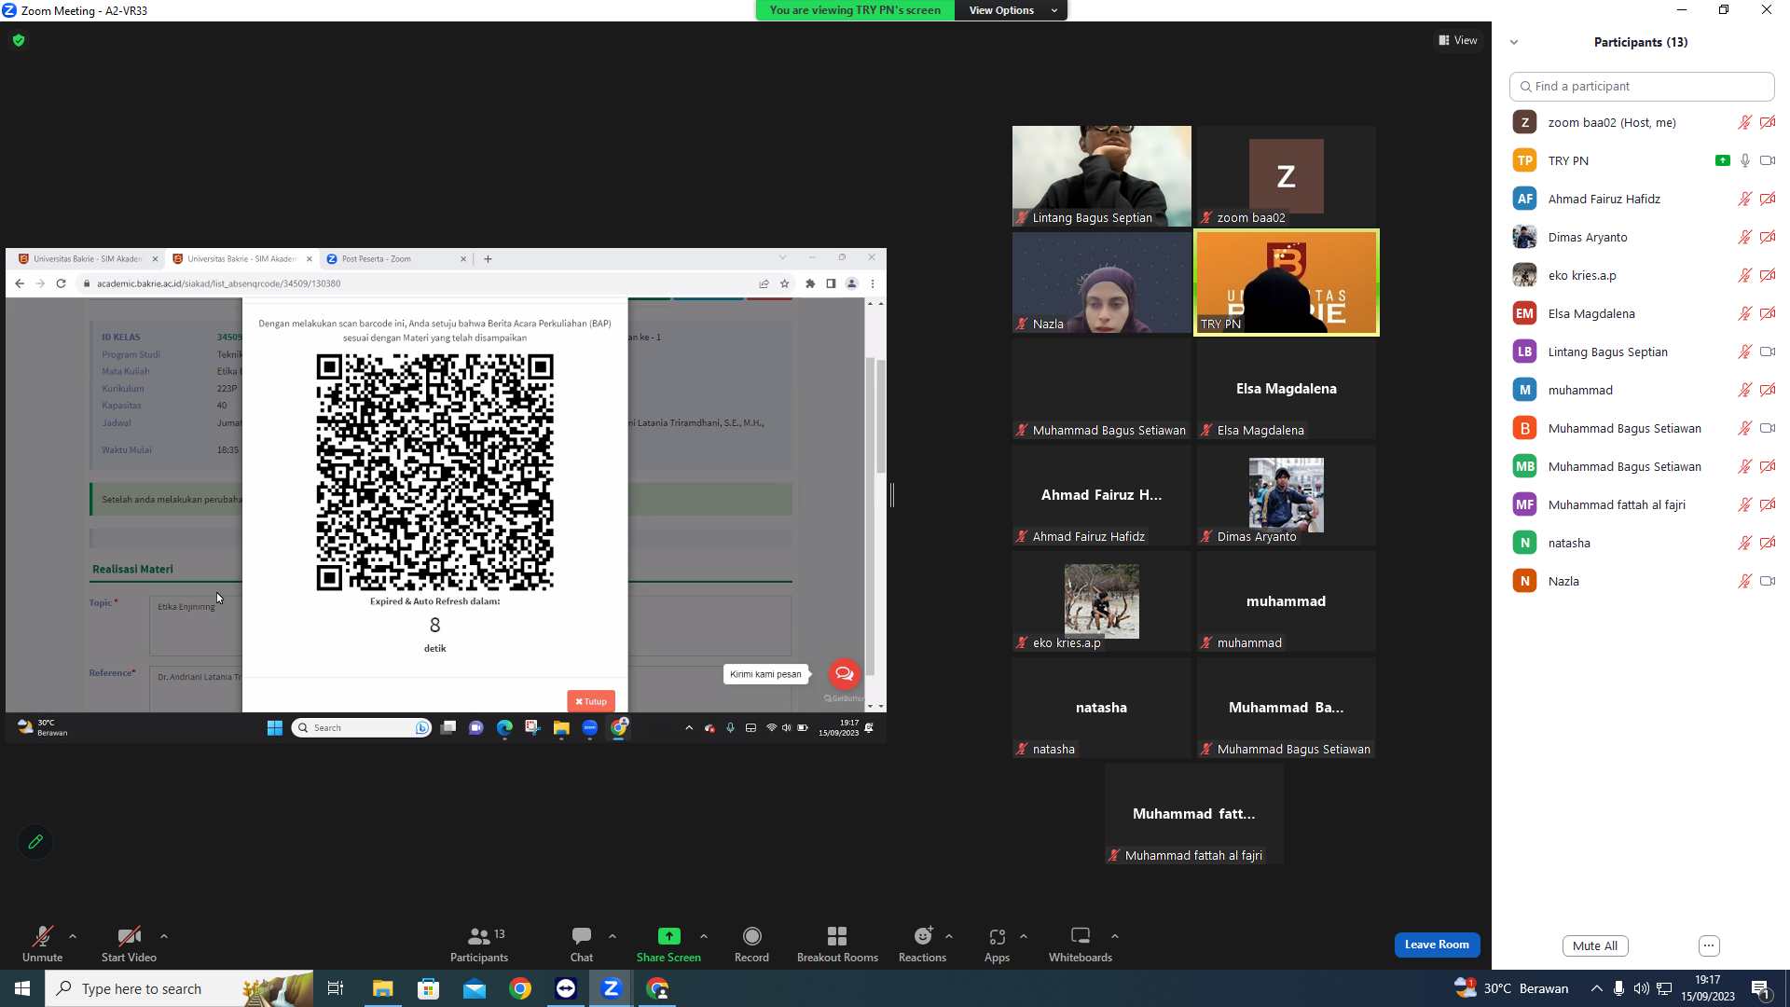Open the Chat button
Viewport: 1790px width, 1007px height.
coord(582,944)
